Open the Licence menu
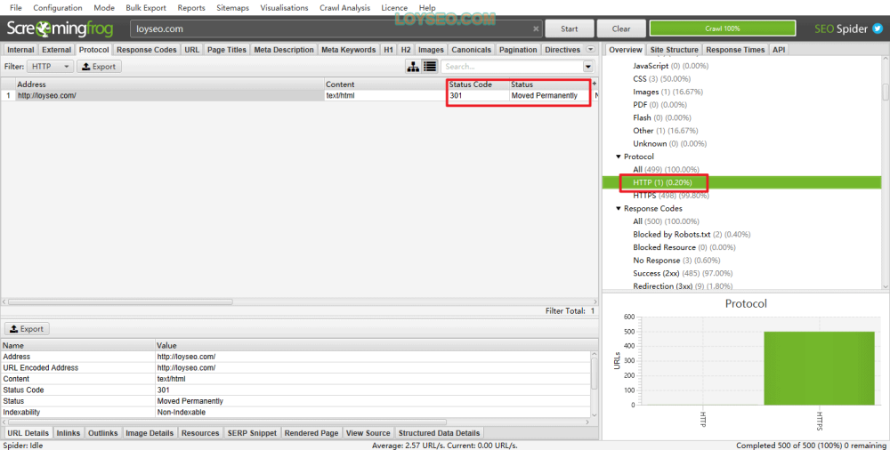 pos(394,7)
